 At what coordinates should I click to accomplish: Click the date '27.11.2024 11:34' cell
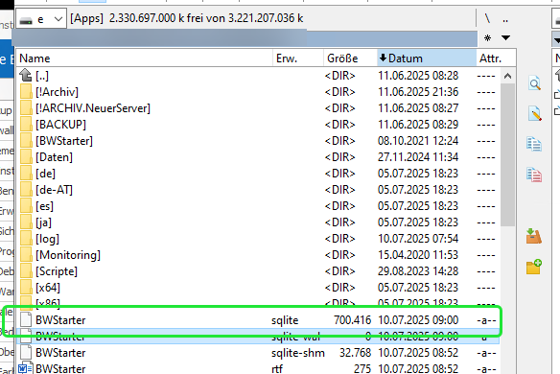click(418, 157)
